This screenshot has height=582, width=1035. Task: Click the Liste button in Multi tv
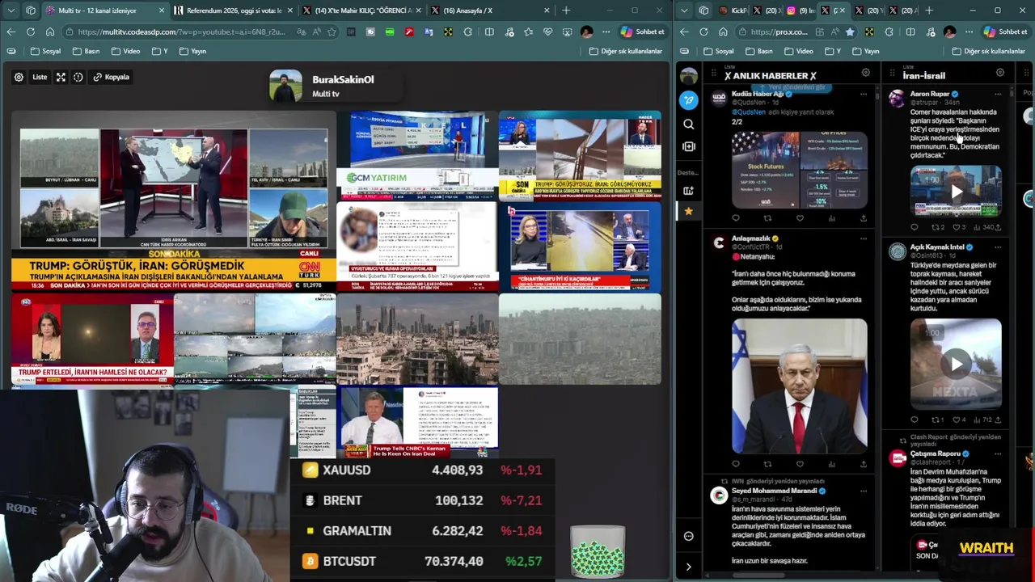[40, 77]
